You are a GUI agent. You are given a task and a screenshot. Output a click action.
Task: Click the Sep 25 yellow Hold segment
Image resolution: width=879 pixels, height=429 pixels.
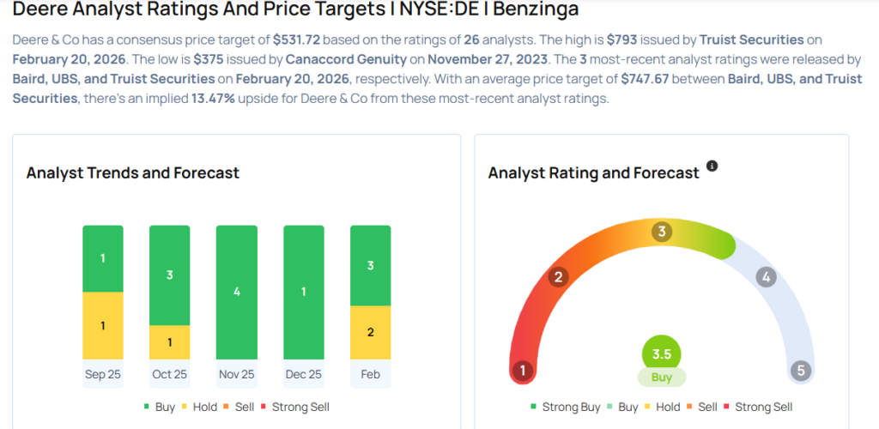(103, 325)
